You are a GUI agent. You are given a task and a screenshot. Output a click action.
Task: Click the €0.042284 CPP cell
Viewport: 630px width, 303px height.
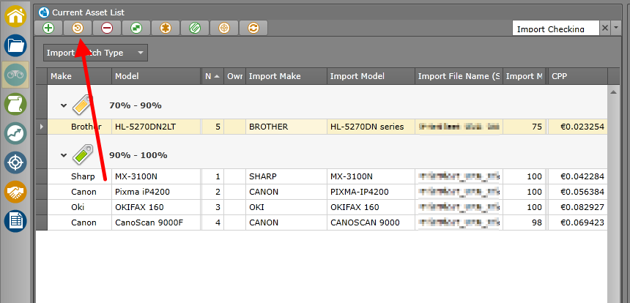point(578,176)
